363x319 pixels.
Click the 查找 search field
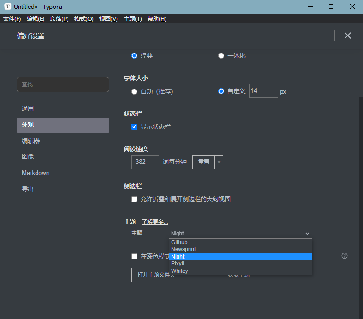tap(63, 84)
